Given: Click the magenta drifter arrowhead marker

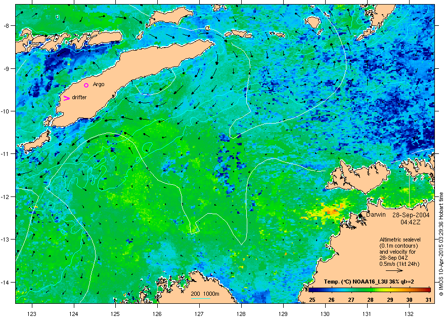Looking at the screenshot, I should click(66, 98).
